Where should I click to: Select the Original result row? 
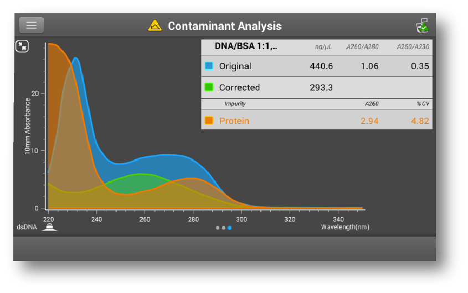coord(316,66)
